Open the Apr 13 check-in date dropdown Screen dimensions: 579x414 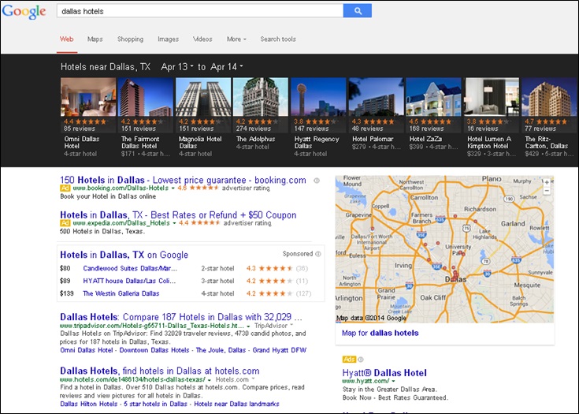[x=177, y=67]
